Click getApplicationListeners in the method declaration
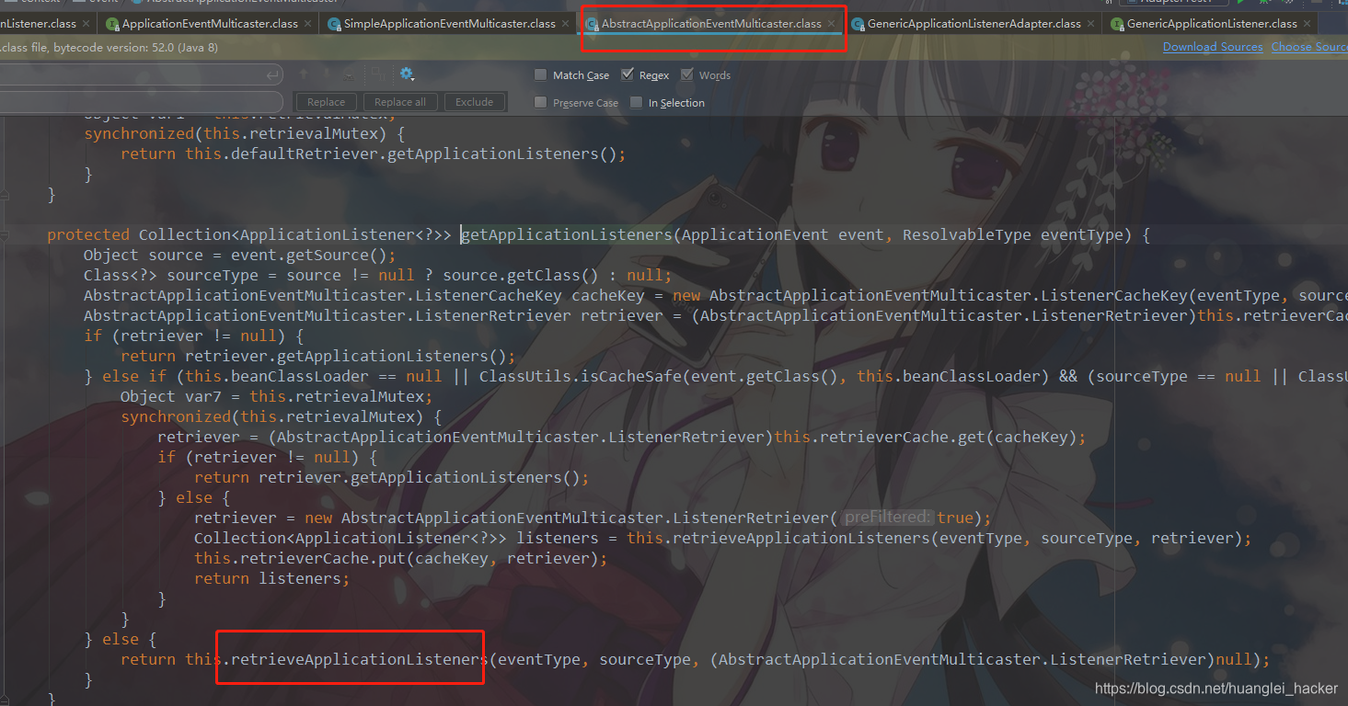This screenshot has height=706, width=1348. click(567, 235)
